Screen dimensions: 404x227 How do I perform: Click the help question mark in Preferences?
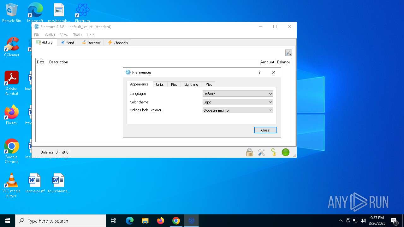coord(259,72)
